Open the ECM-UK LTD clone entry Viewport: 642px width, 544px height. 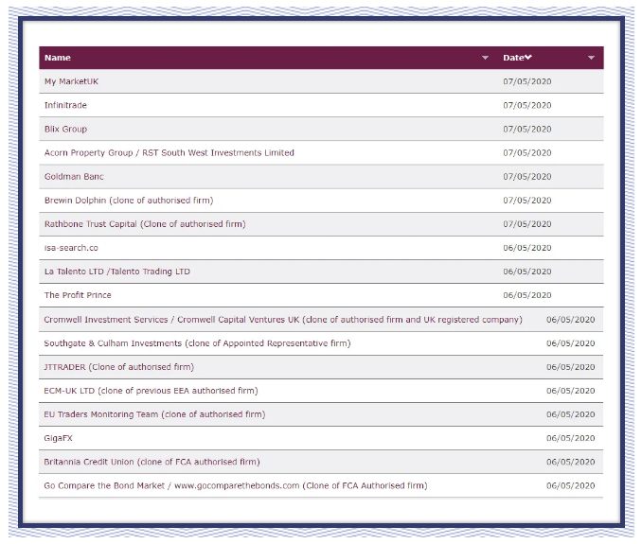[x=151, y=391]
